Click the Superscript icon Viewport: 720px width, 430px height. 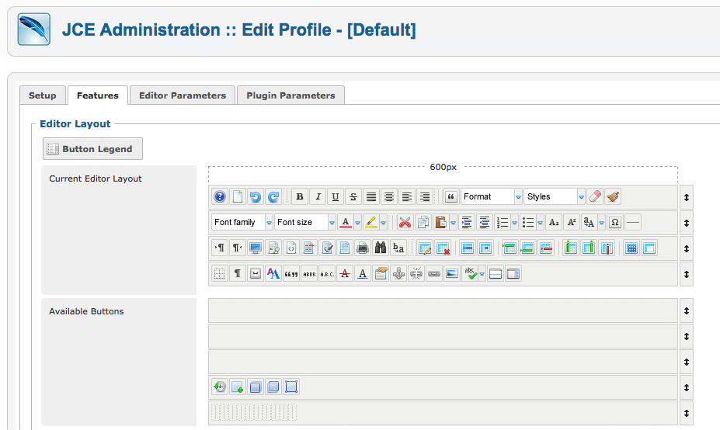(x=572, y=223)
